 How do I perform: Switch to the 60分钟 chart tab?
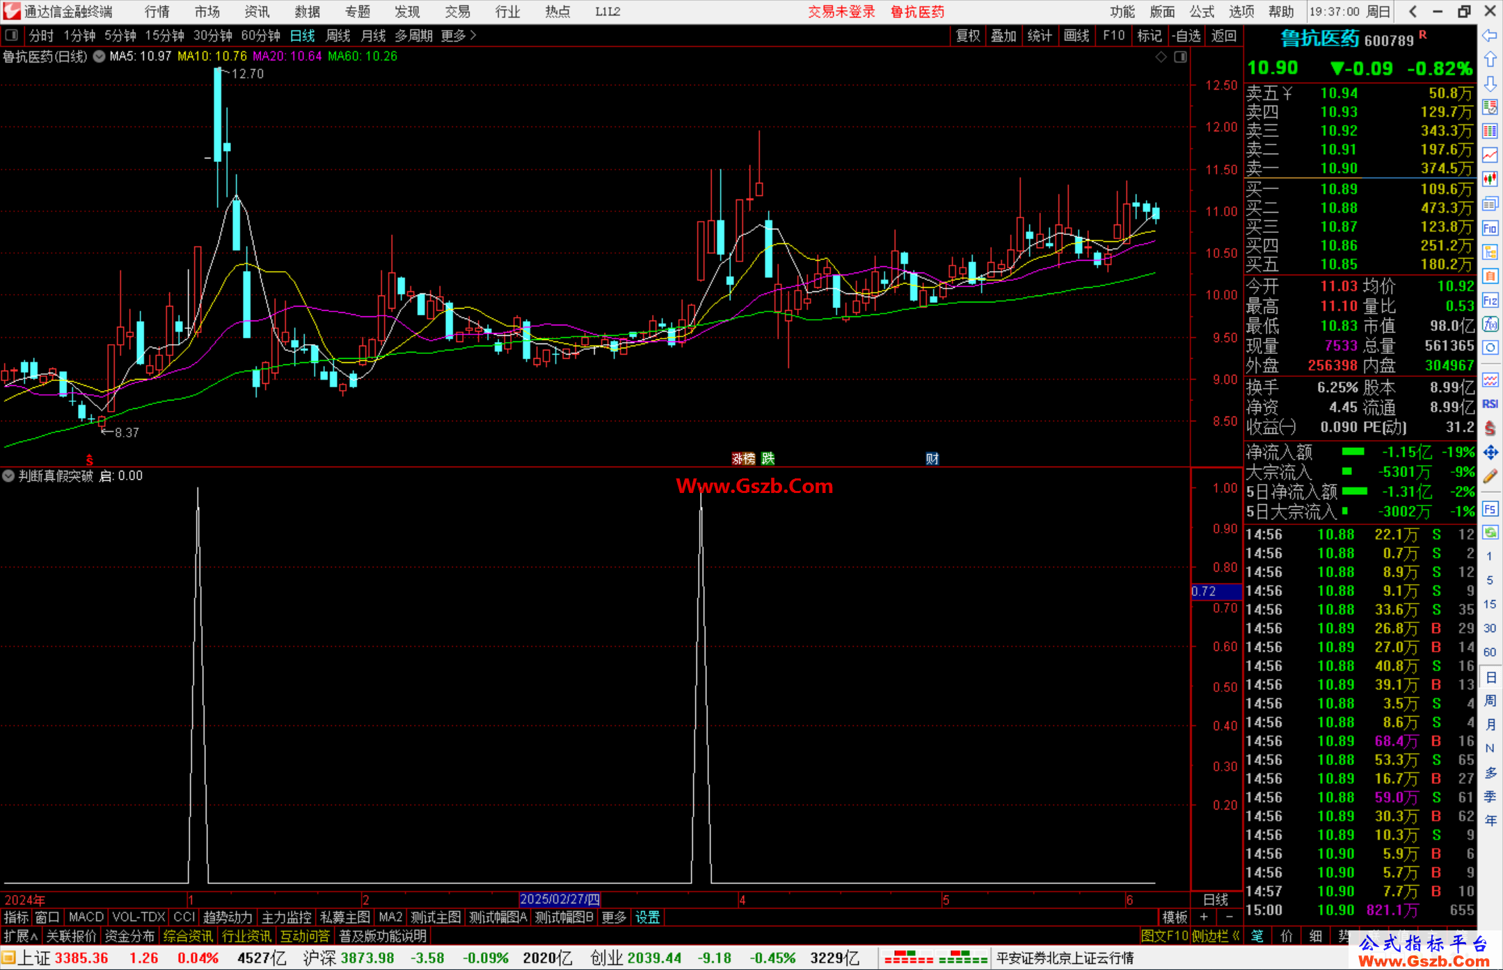[261, 35]
